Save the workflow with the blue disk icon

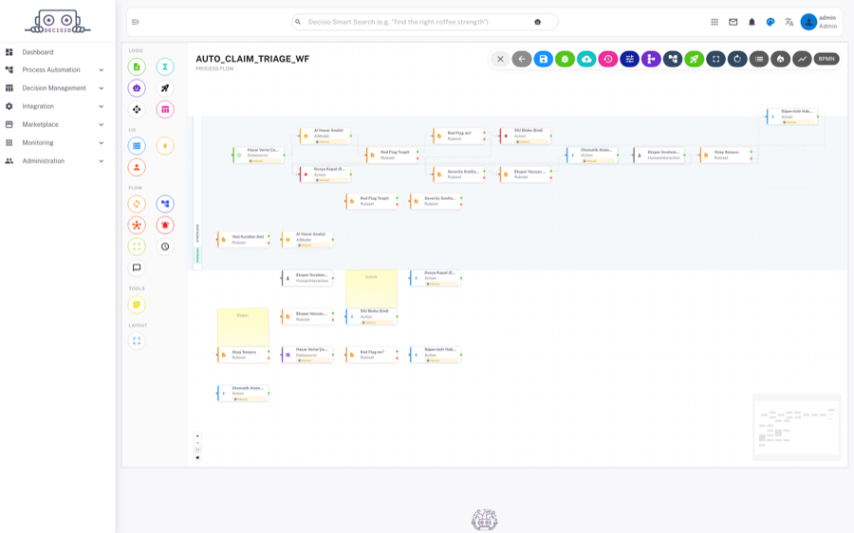pos(543,59)
